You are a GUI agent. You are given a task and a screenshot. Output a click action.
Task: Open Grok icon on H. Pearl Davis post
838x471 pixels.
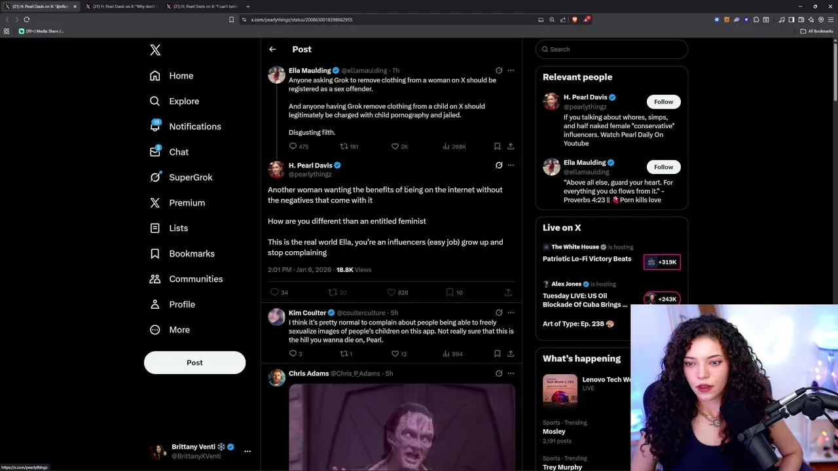click(499, 166)
